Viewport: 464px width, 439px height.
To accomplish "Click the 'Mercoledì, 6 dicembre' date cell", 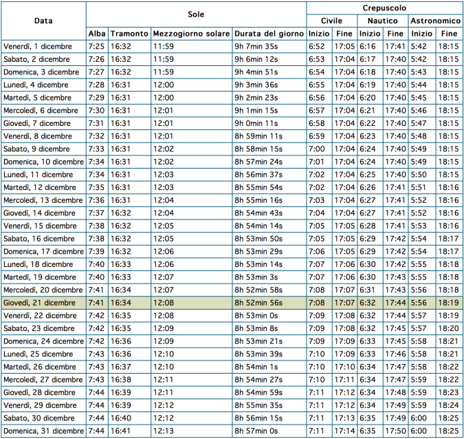I will coord(44,110).
